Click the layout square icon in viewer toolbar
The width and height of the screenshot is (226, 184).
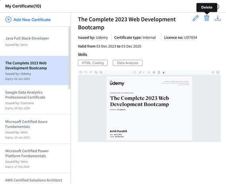[x=164, y=72]
